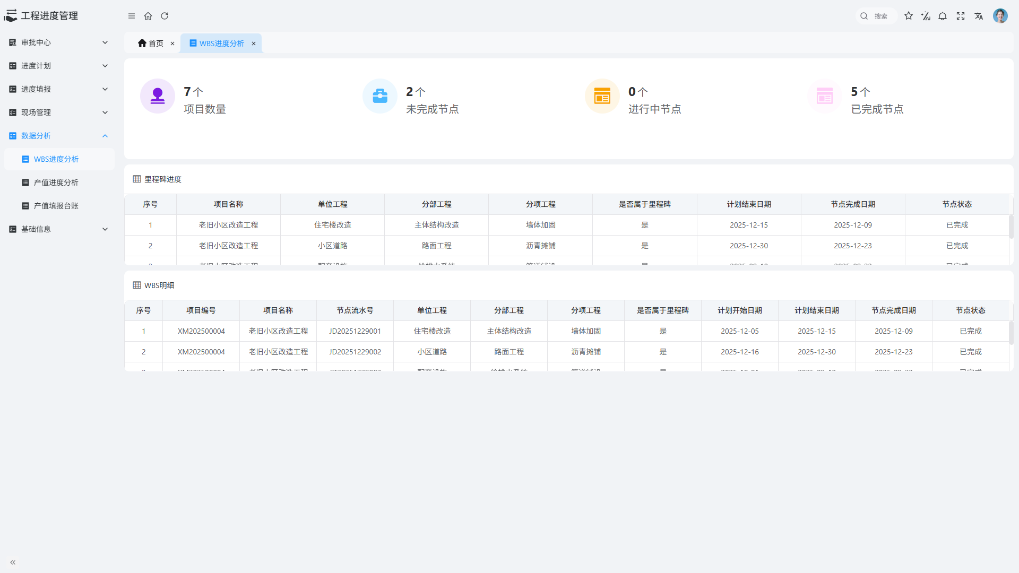Click the 审批中心 sidebar icon

(x=13, y=42)
